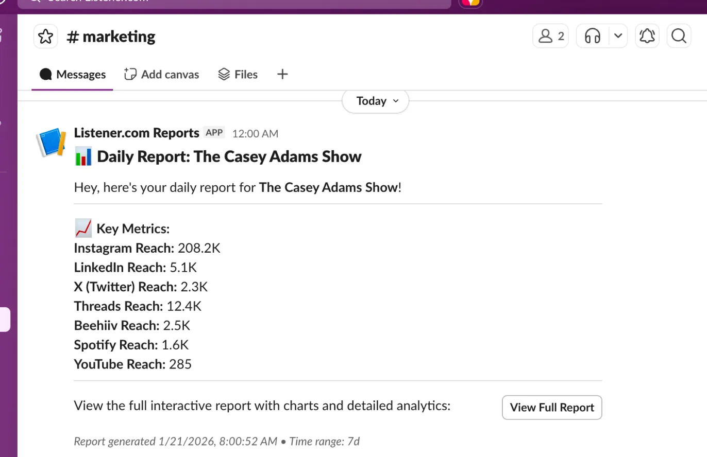
Task: Open Listener.com Reports sender name
Action: coord(137,133)
